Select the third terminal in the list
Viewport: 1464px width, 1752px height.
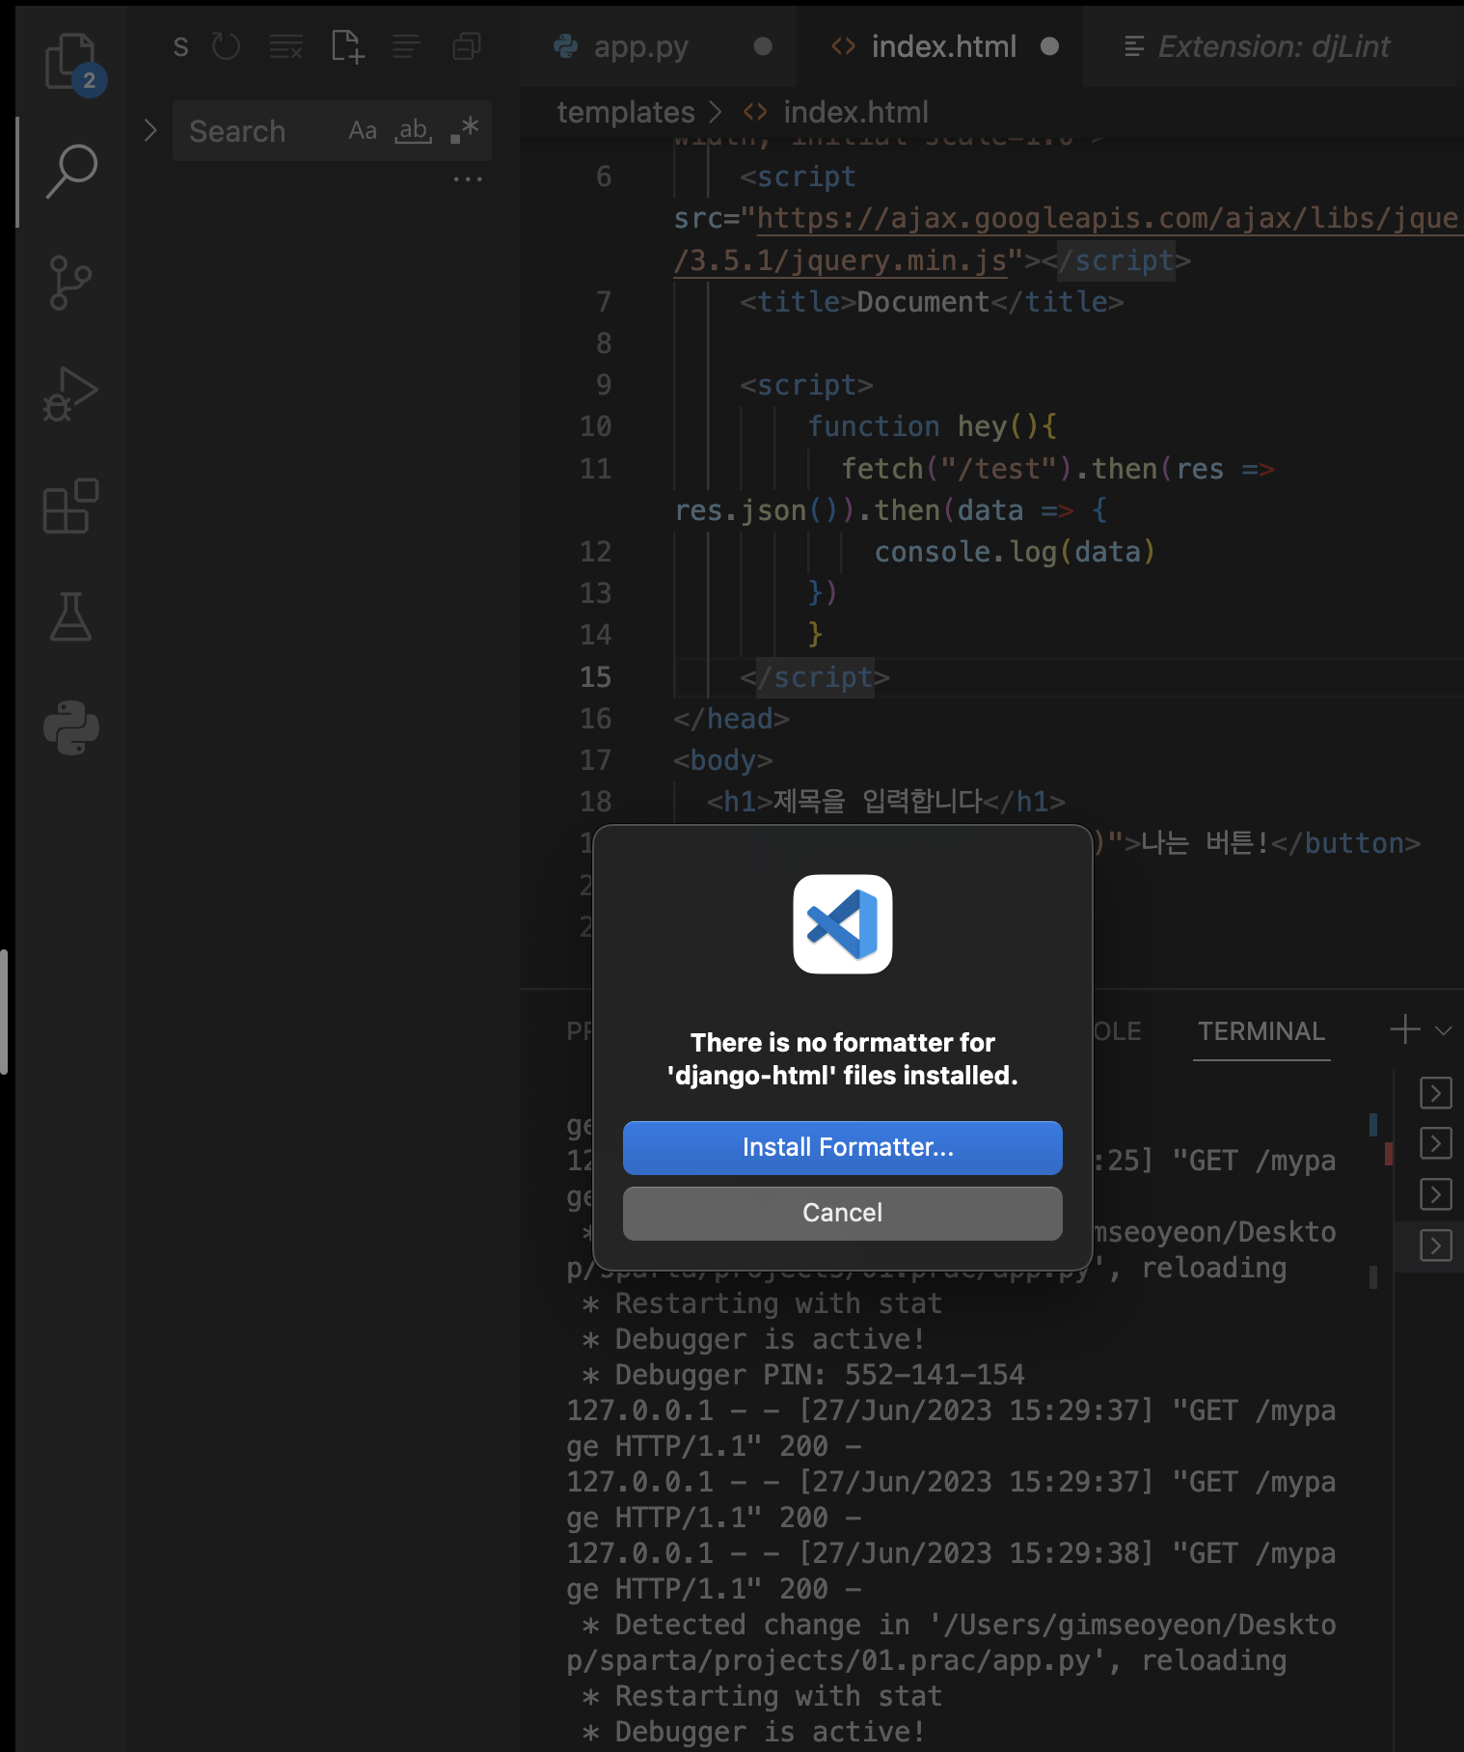pos(1436,1194)
